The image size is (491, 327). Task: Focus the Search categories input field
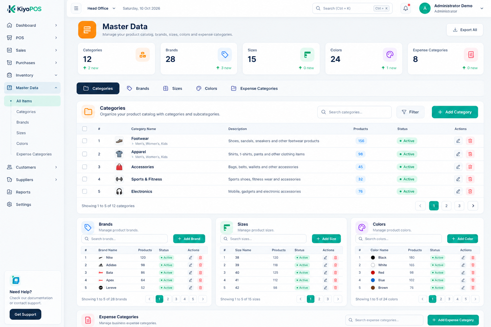355,112
